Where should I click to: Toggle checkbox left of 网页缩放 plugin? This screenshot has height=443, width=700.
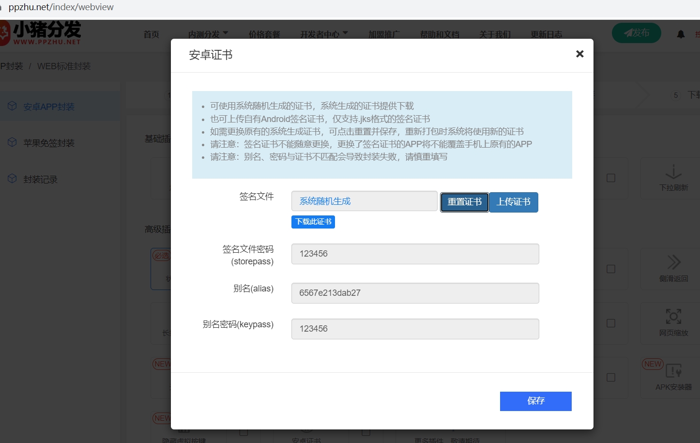point(611,323)
